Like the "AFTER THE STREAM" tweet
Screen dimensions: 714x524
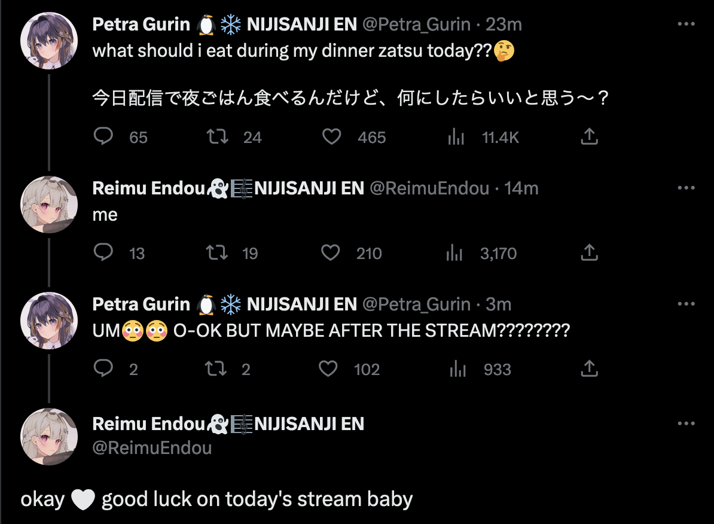tap(328, 369)
